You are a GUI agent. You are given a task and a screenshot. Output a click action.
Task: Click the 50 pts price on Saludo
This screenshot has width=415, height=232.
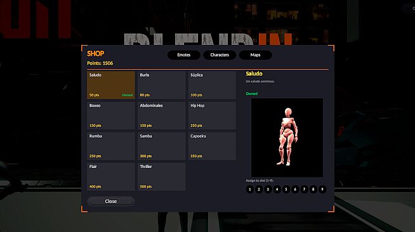(x=94, y=95)
